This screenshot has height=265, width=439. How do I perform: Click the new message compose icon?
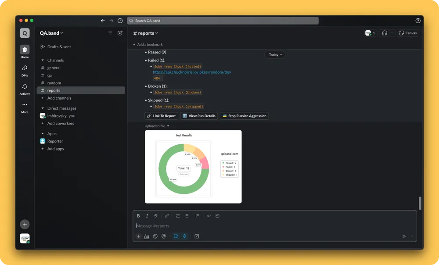pyautogui.click(x=120, y=33)
